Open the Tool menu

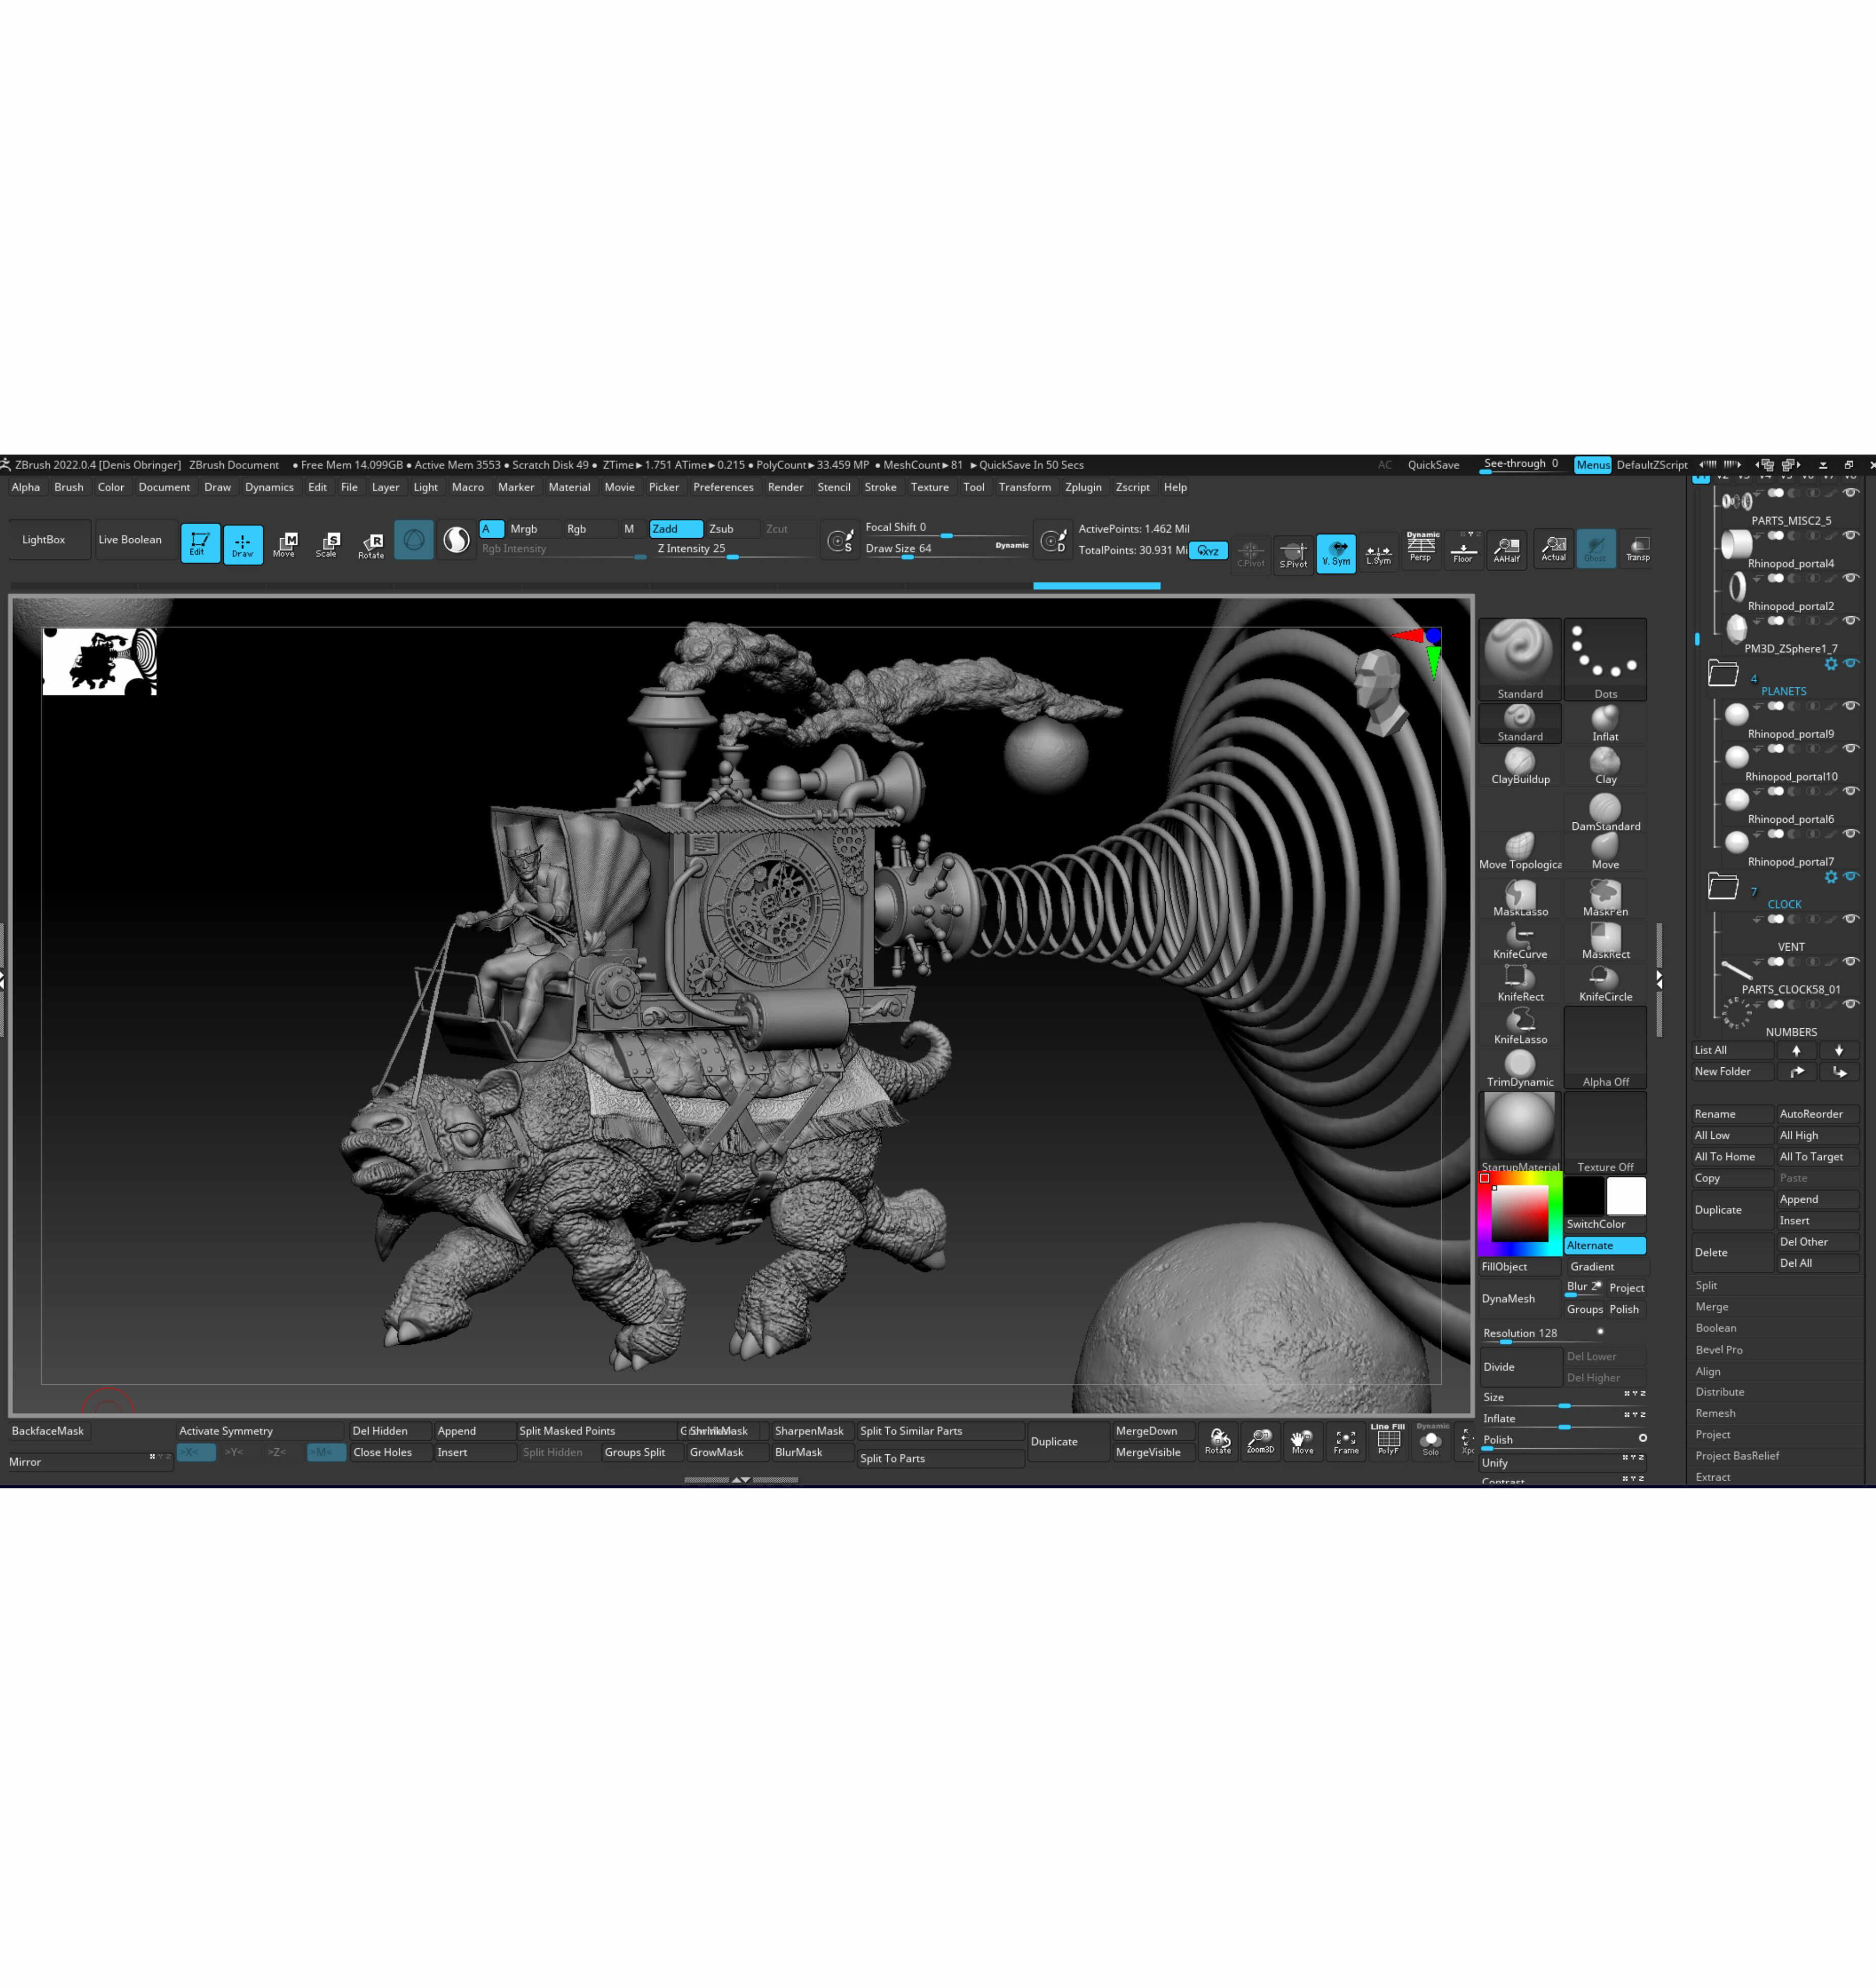[x=974, y=487]
